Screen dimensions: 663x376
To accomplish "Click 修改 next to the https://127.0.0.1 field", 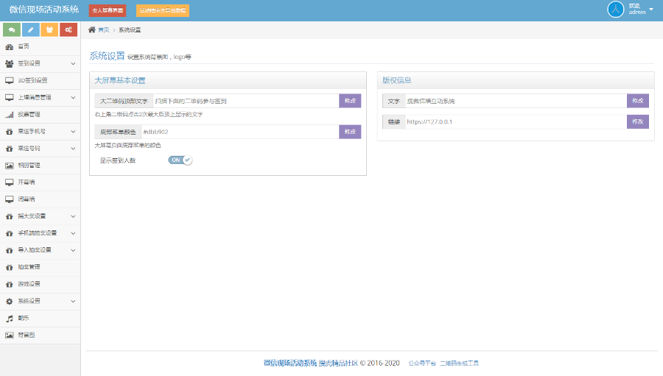I will [638, 121].
